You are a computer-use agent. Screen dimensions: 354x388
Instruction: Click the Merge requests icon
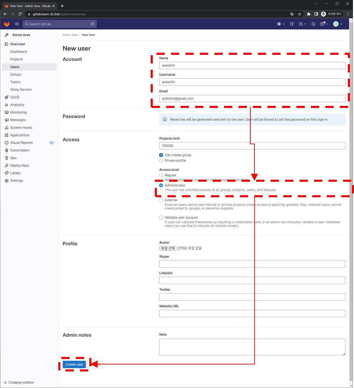[301, 24]
